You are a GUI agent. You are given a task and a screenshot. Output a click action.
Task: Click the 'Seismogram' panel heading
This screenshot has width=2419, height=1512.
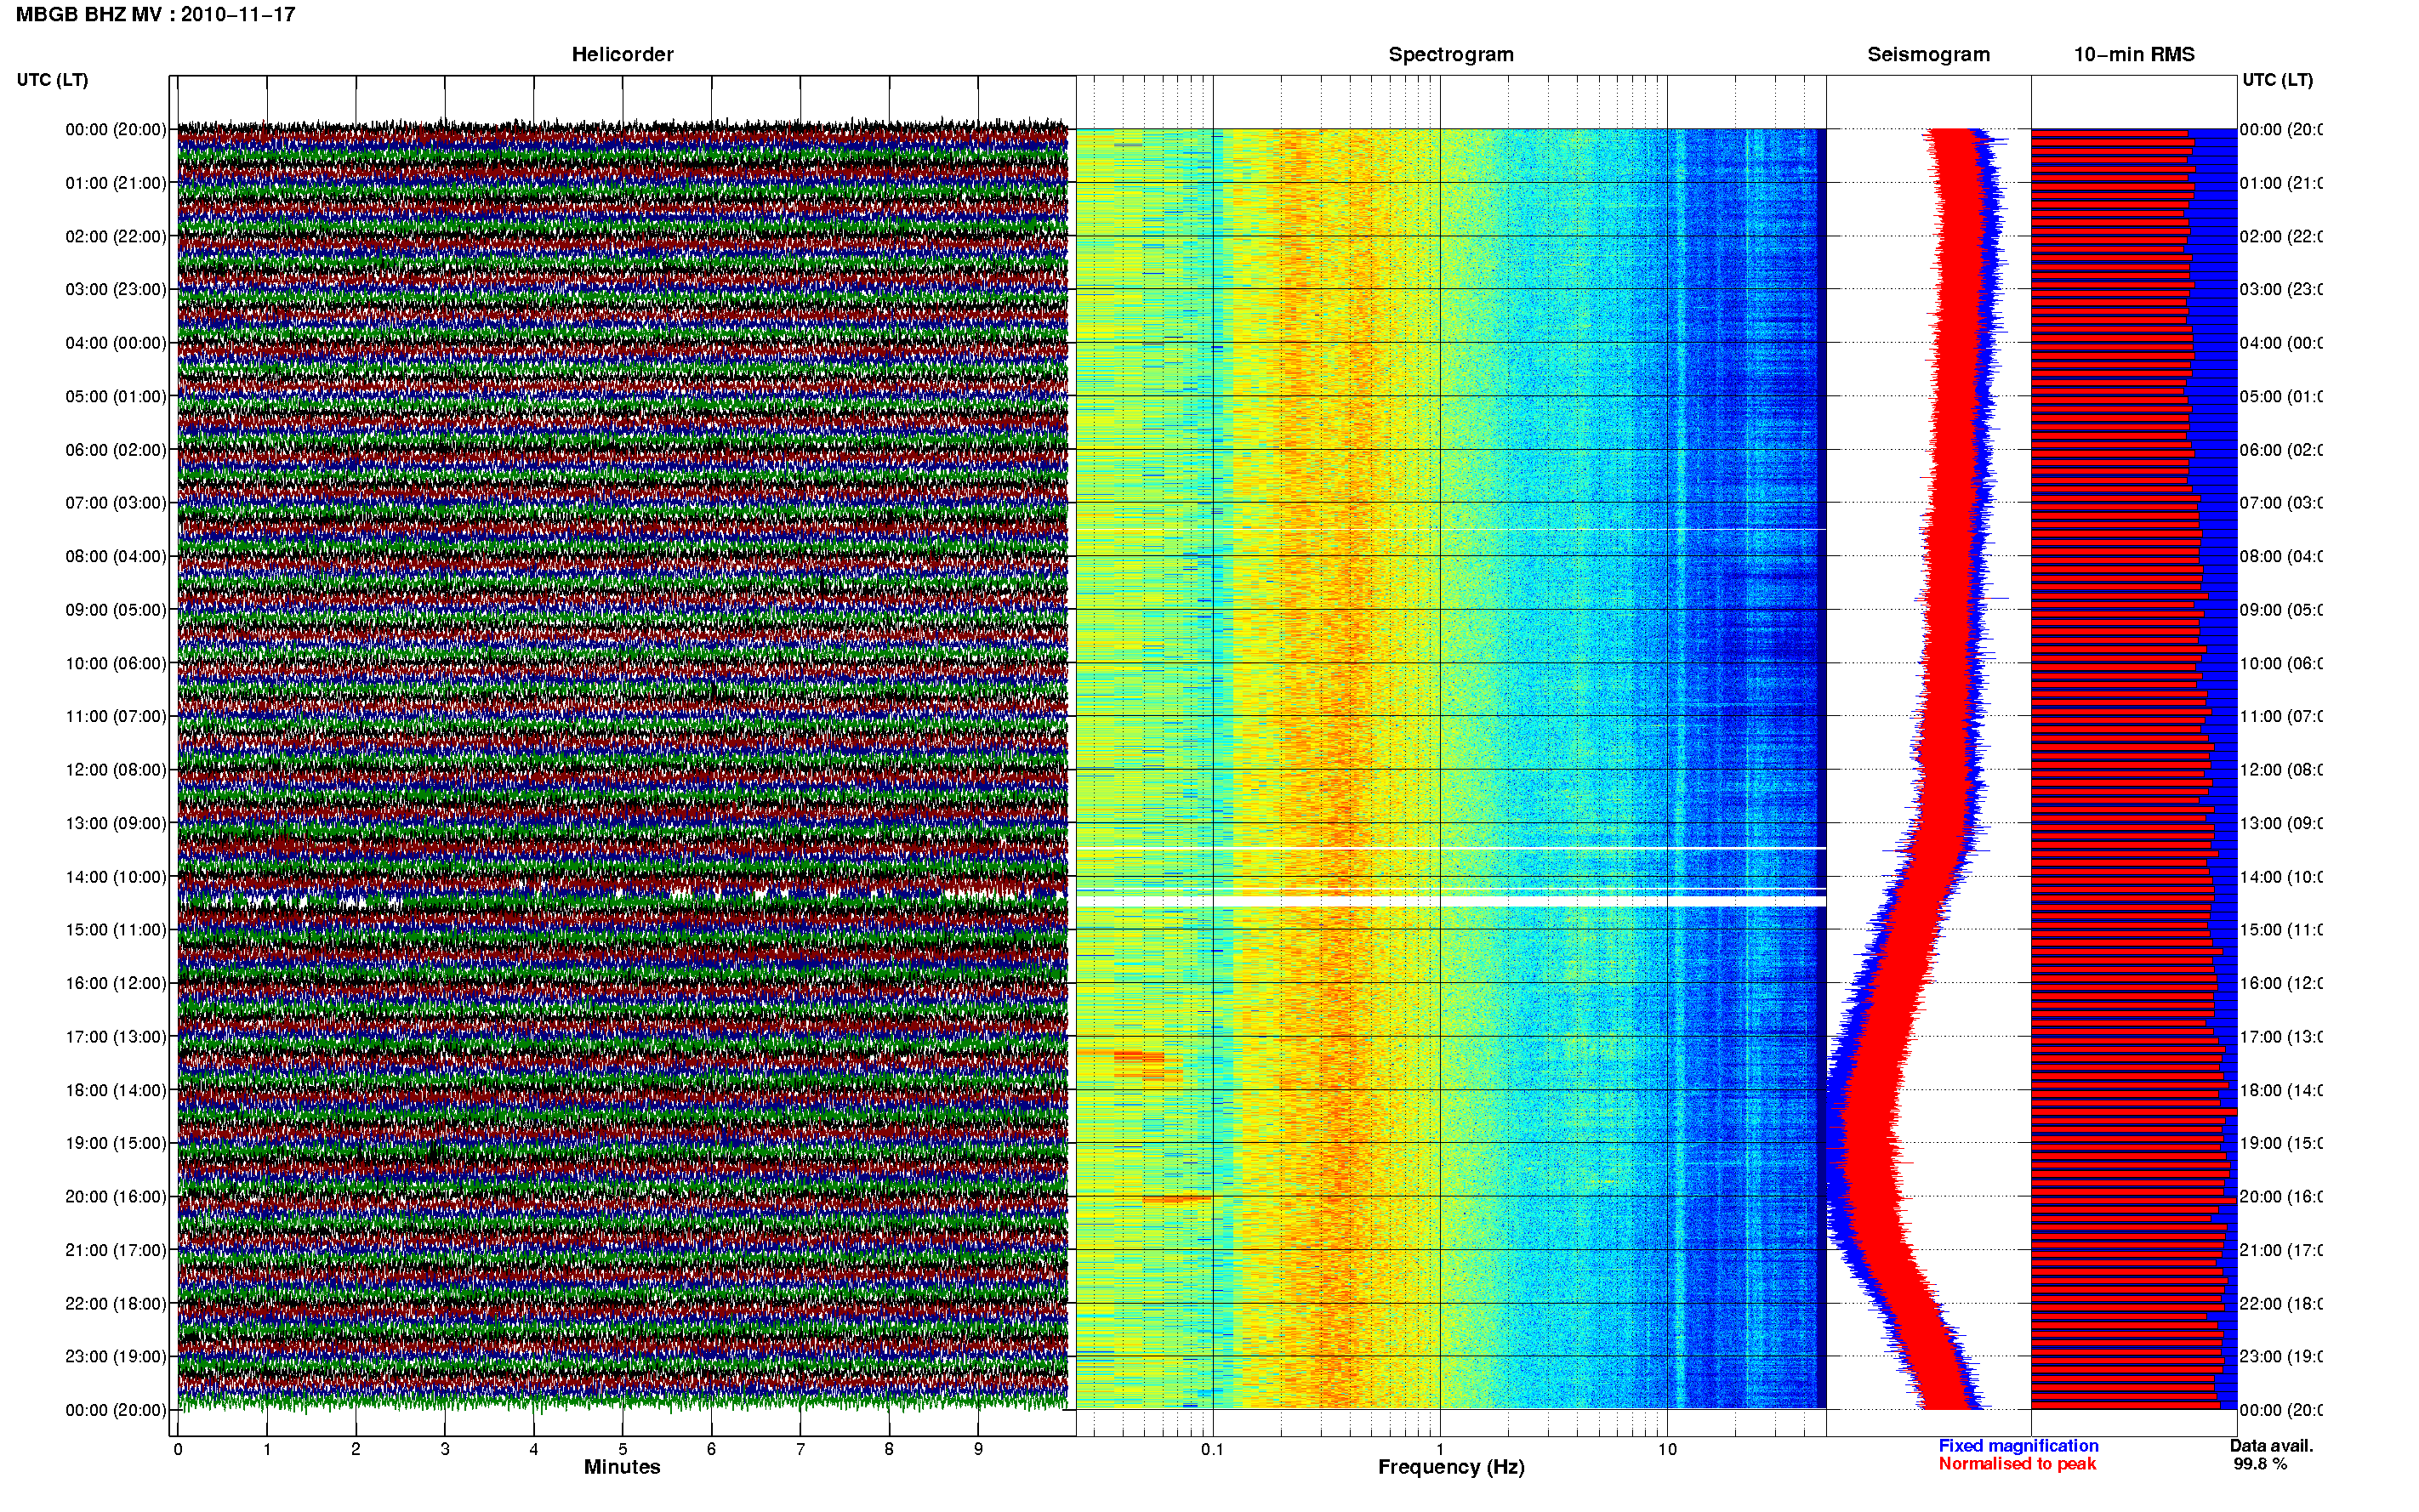coord(1928,54)
